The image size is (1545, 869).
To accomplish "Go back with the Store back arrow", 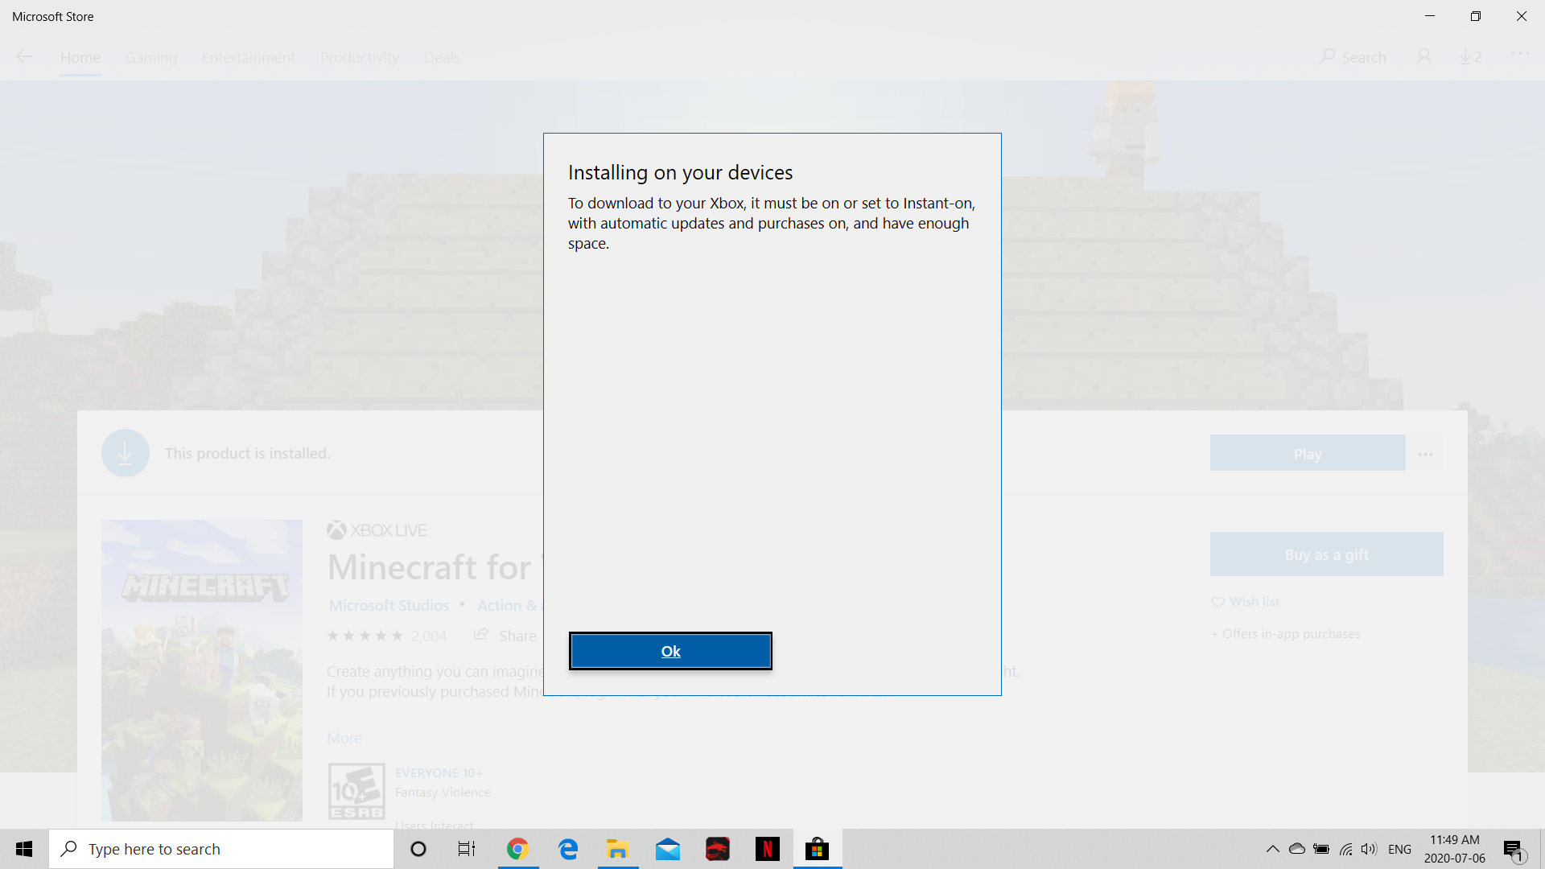I will coord(24,57).
